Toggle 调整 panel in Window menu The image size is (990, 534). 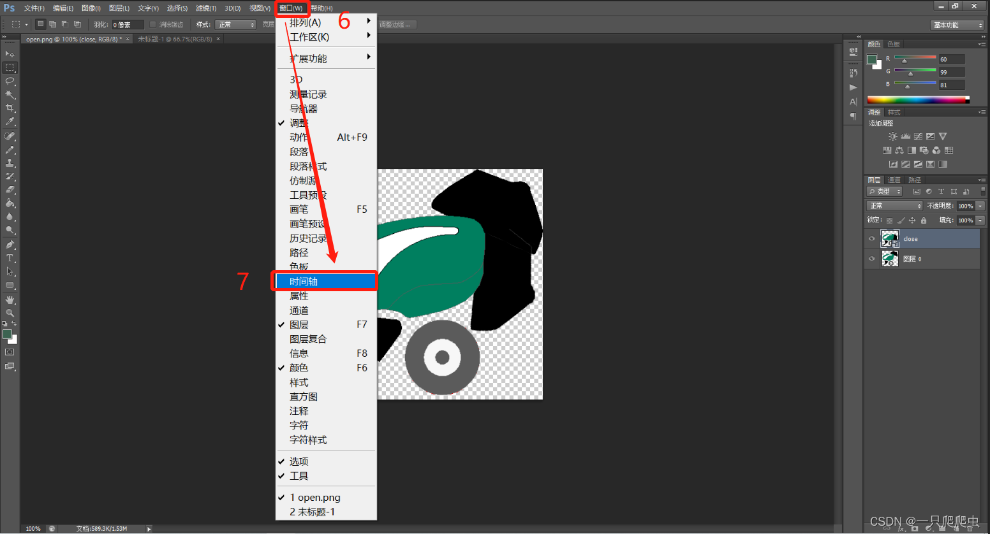pos(326,123)
